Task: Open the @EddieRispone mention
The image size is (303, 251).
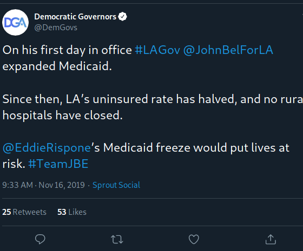Action: click(47, 148)
